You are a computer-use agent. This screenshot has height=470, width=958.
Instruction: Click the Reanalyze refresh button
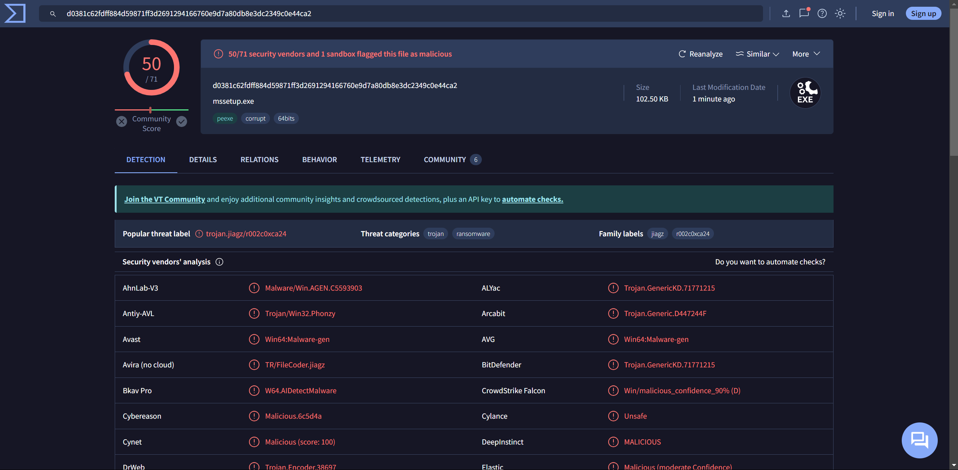click(700, 54)
